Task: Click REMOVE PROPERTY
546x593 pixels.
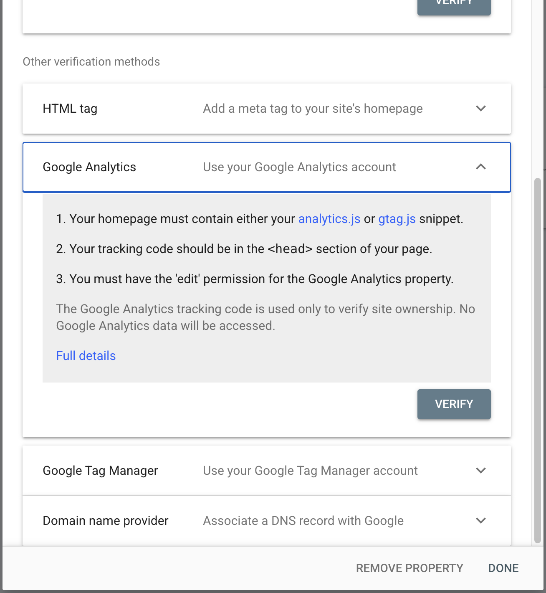Action: pyautogui.click(x=409, y=568)
